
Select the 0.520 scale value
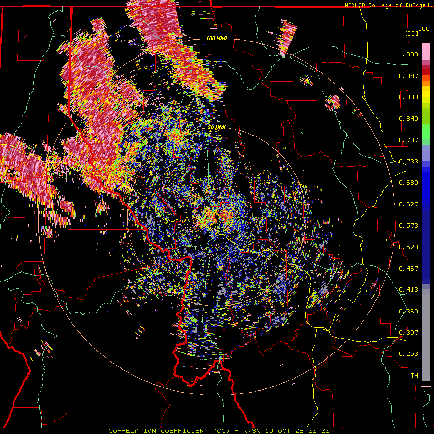pos(408,247)
